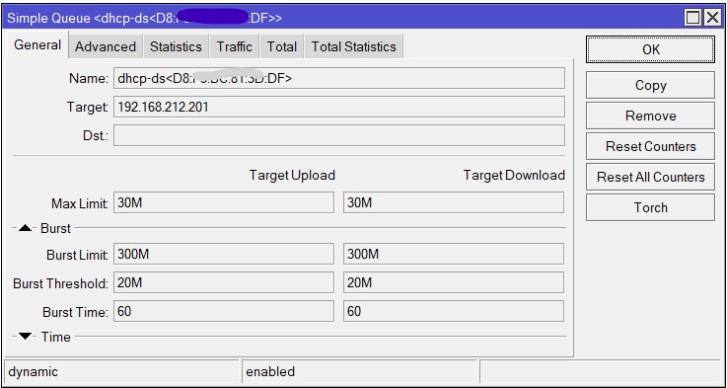This screenshot has width=727, height=388.
Task: Click the Target field 192.168.212.201
Action: 339,108
